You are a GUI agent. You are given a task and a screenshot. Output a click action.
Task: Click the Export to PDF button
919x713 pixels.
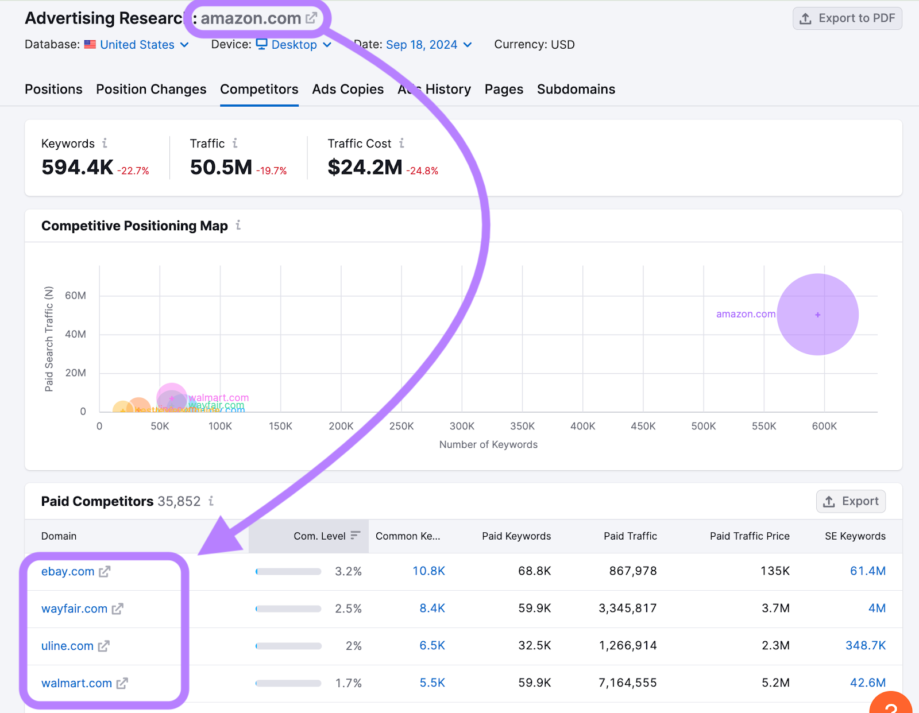(x=847, y=18)
